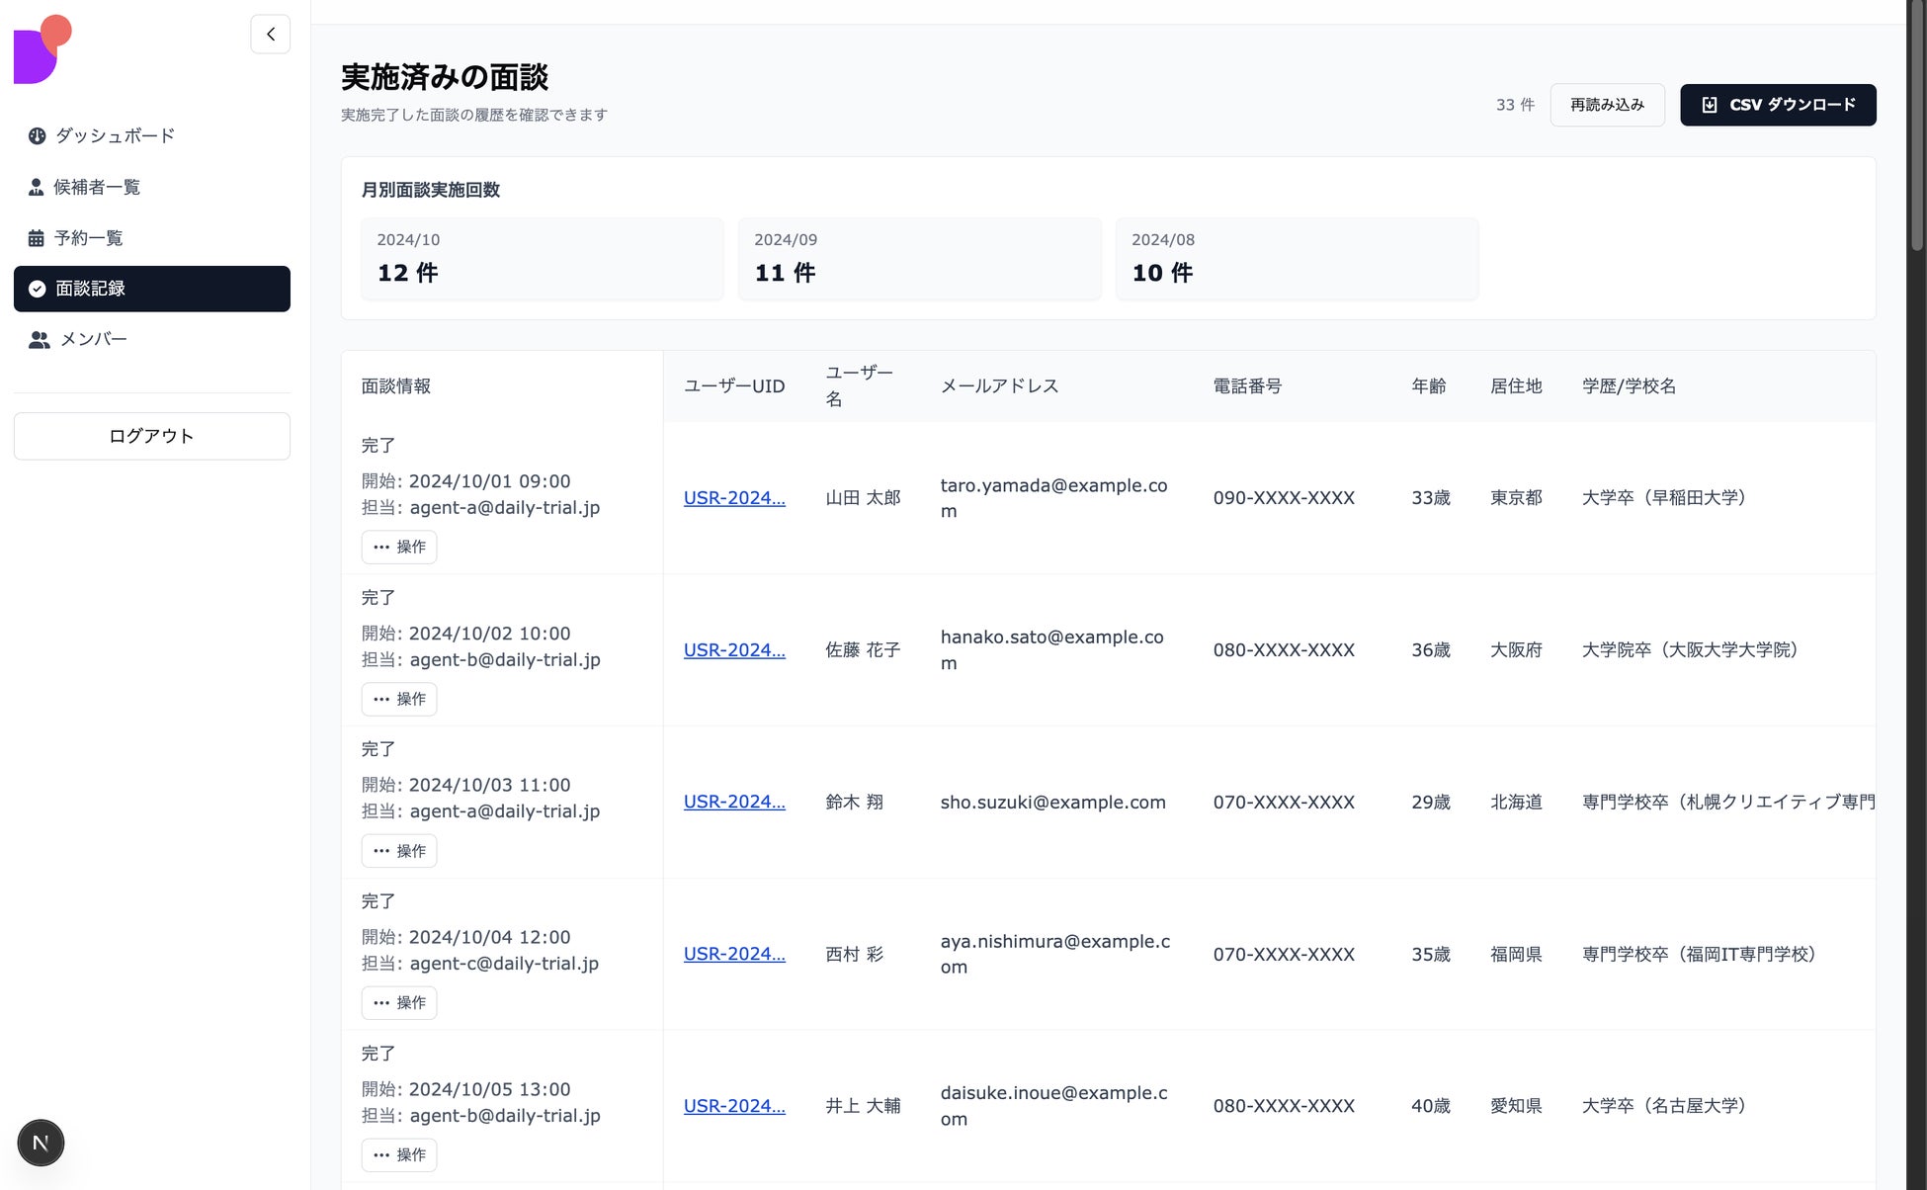Screen dimensions: 1927x1190
Task: Click download icon on CSV ダウンロード
Action: click(1710, 105)
